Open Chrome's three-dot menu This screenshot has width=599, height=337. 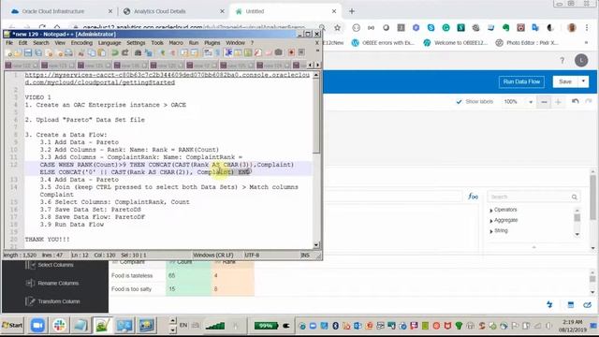pyautogui.click(x=587, y=27)
